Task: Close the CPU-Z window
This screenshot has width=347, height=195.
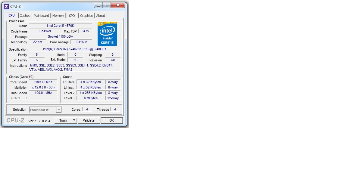Action: pyautogui.click(x=118, y=5)
